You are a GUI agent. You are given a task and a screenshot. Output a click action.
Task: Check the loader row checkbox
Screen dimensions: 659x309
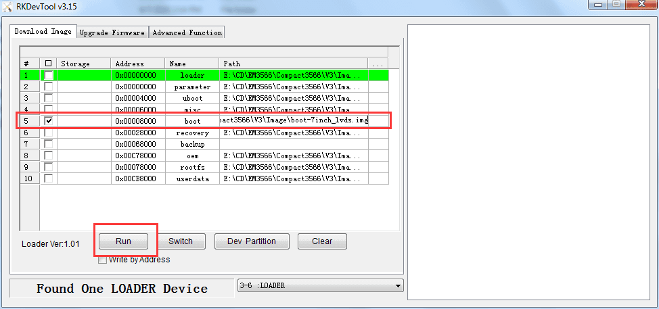click(49, 75)
